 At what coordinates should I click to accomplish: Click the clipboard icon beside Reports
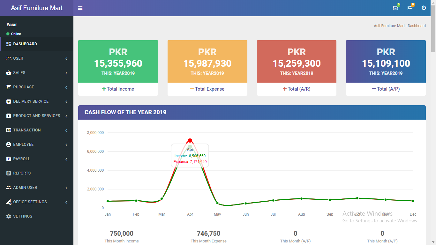[9, 173]
